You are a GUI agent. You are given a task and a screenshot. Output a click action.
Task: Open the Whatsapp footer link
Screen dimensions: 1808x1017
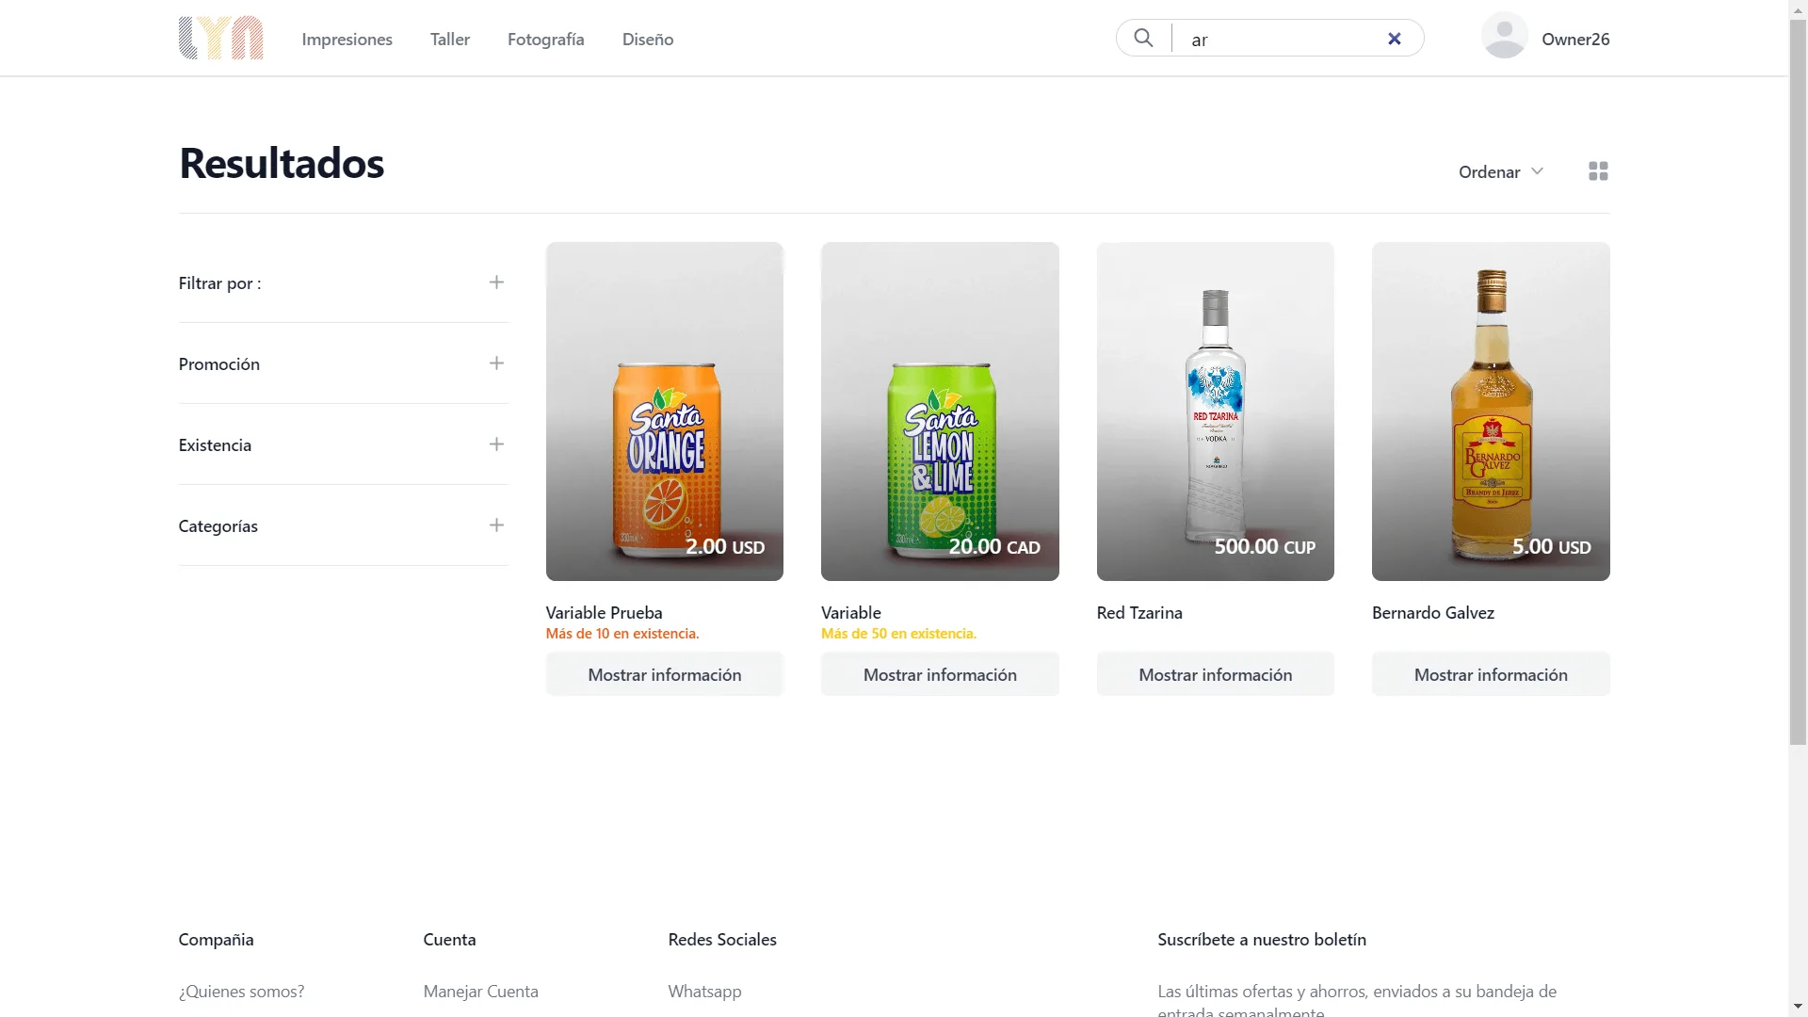705,991
